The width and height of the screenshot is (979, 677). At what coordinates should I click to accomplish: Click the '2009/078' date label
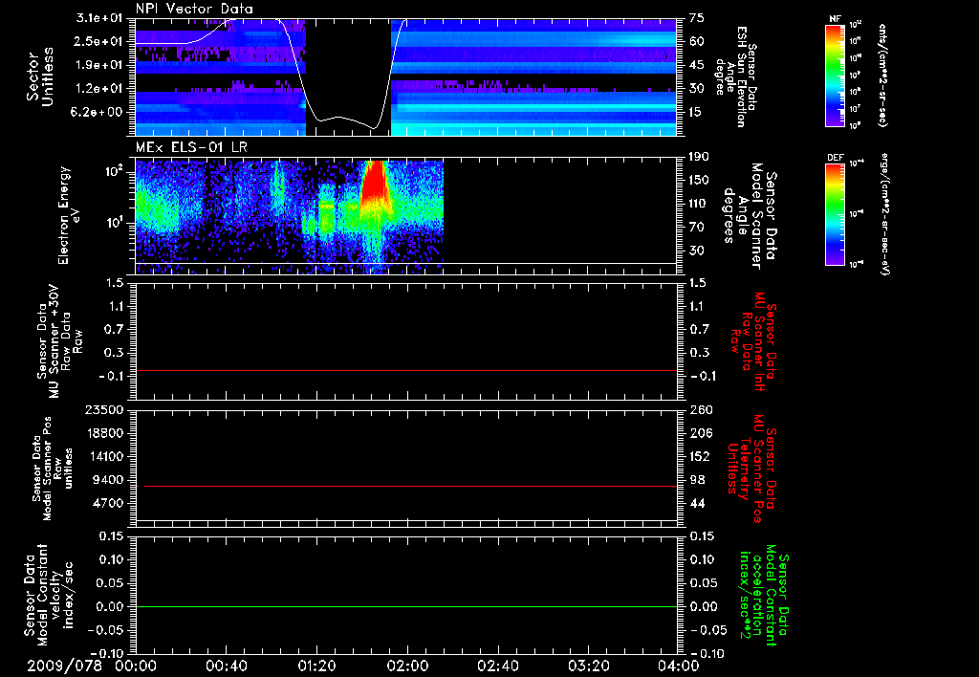coord(64,666)
